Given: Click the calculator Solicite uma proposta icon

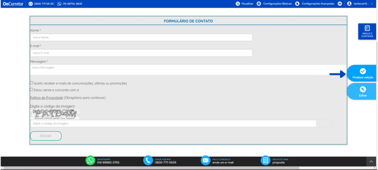Looking at the screenshot, I should pyautogui.click(x=266, y=161).
